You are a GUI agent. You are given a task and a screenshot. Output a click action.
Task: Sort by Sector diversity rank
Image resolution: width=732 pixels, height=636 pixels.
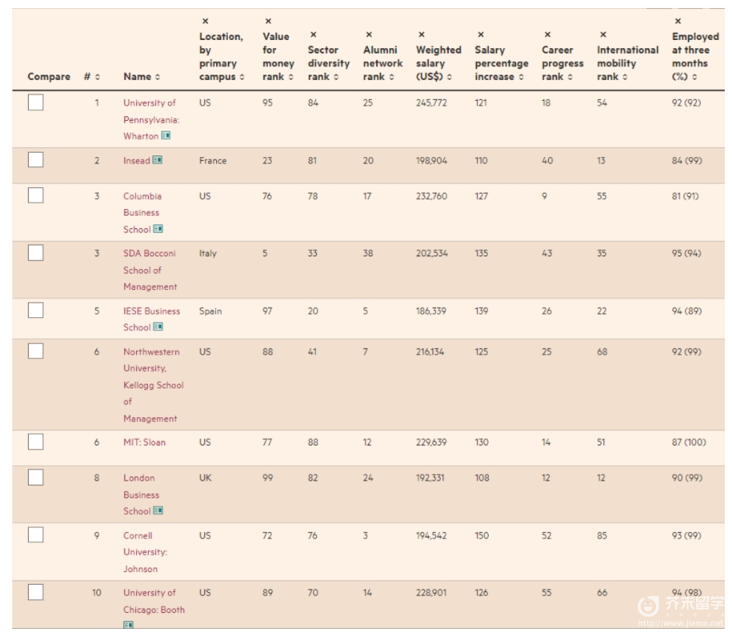tap(336, 77)
